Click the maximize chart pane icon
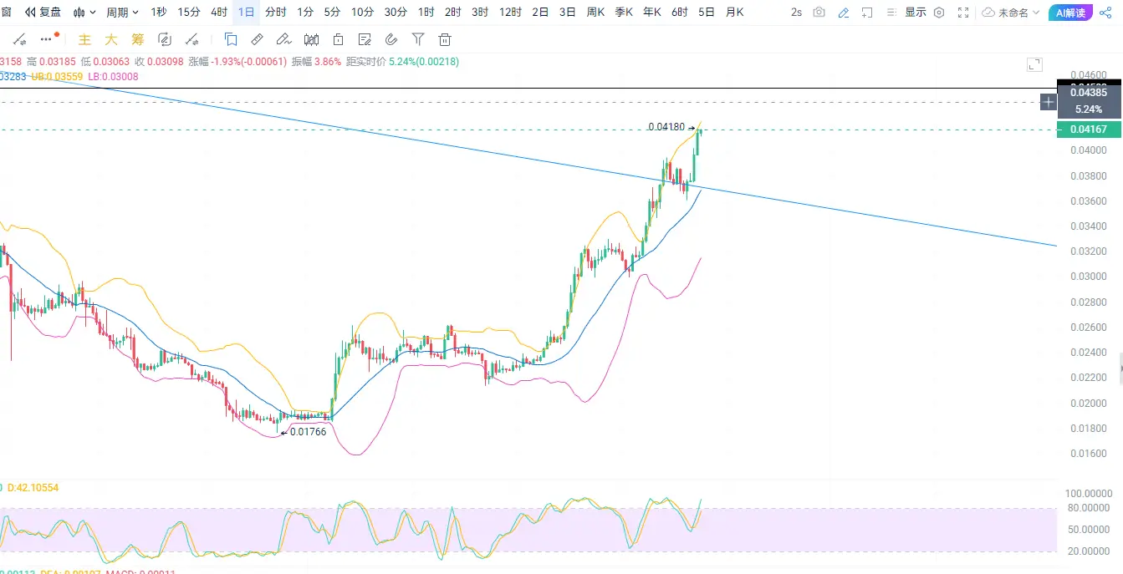Screen dimensions: 1123x574 (x=1034, y=64)
